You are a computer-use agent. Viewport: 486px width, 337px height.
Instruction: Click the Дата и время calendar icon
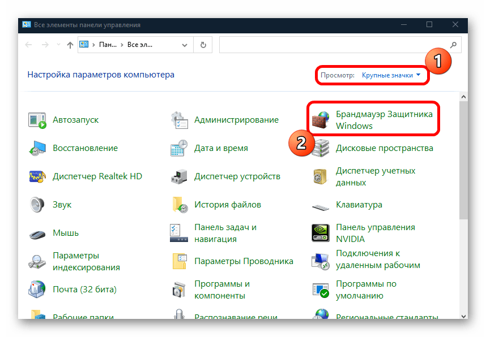(x=179, y=148)
